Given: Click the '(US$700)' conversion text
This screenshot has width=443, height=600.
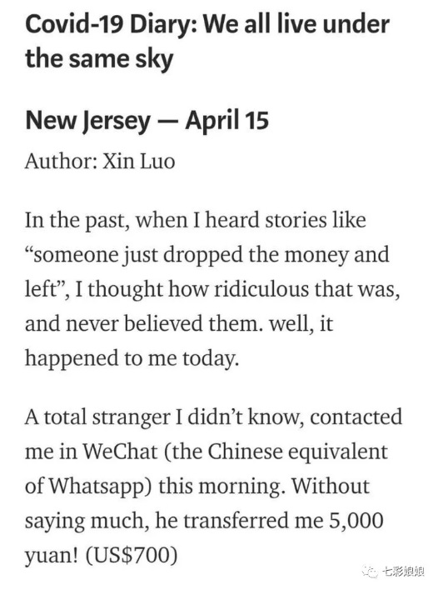Looking at the screenshot, I should coord(131,555).
